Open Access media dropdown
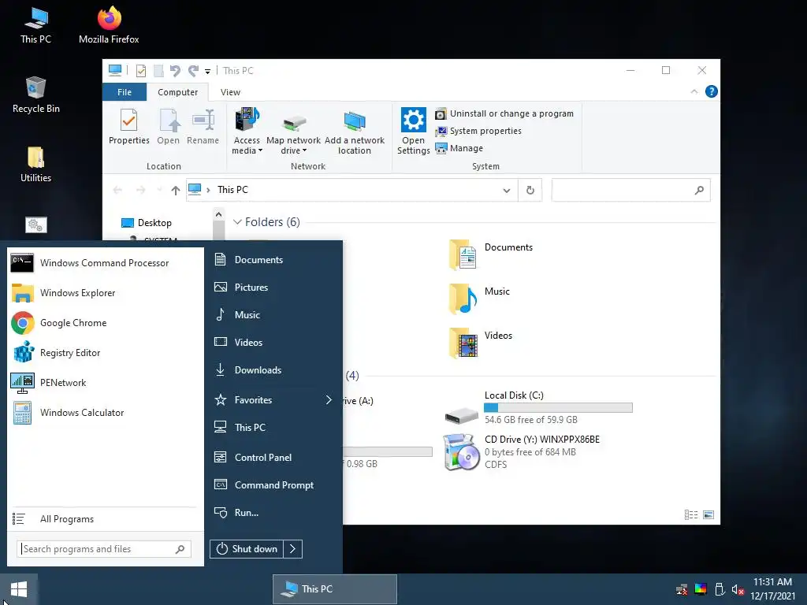Screen dimensions: 807x605 click(247, 132)
